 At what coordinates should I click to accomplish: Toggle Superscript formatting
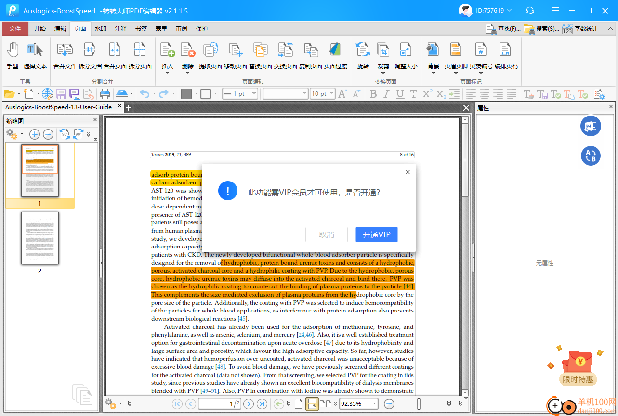pos(427,94)
